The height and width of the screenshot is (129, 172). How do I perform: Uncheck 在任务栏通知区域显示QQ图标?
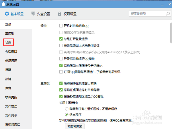pyautogui.click(x=61, y=96)
